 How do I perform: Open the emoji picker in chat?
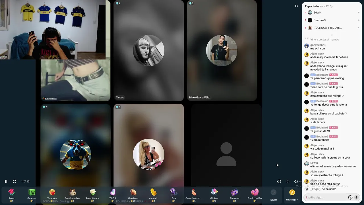[350, 197]
